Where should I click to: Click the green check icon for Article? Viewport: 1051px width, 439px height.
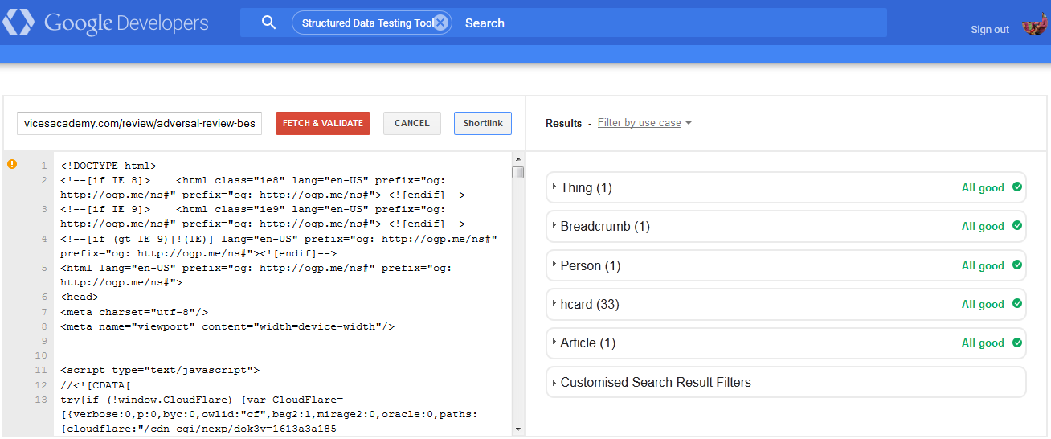point(1017,343)
